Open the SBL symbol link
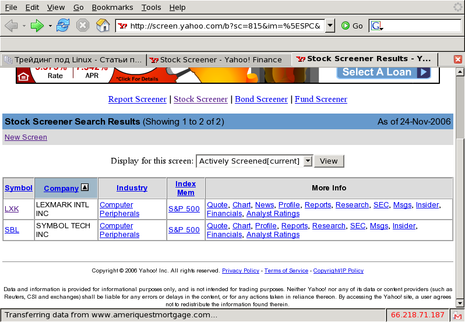The image size is (465, 322). point(12,230)
